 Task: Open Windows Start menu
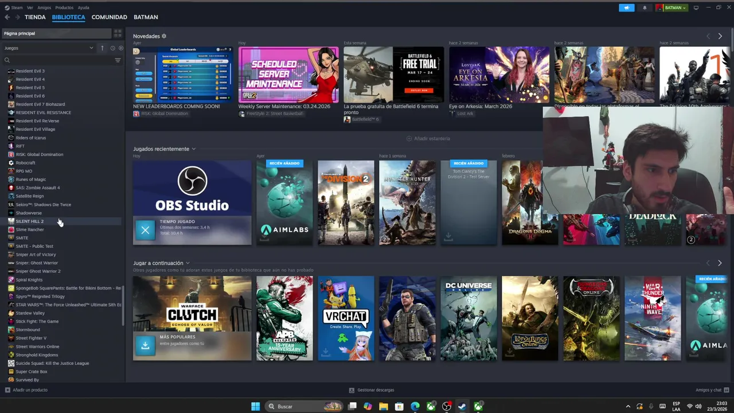[255, 406]
